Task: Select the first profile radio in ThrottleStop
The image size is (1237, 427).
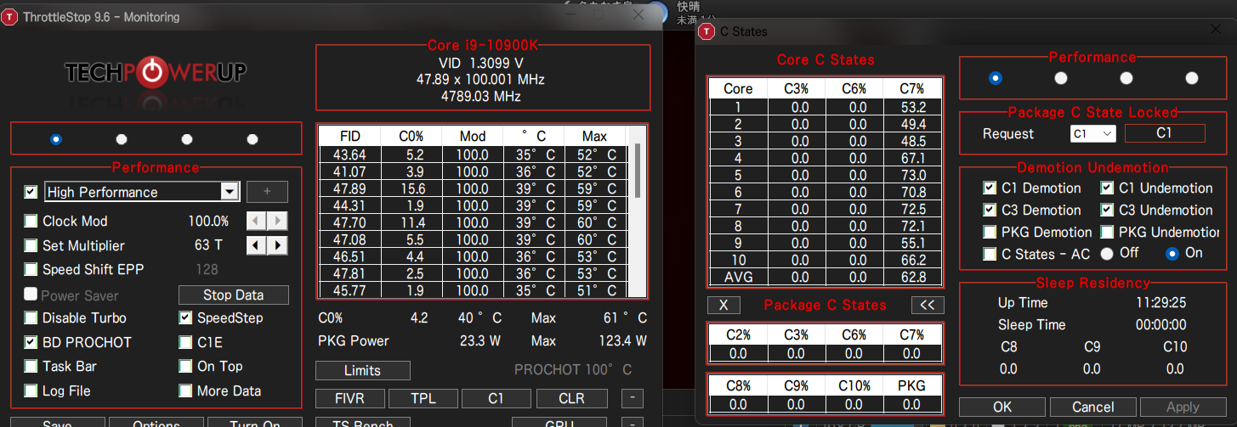Action: coord(56,139)
